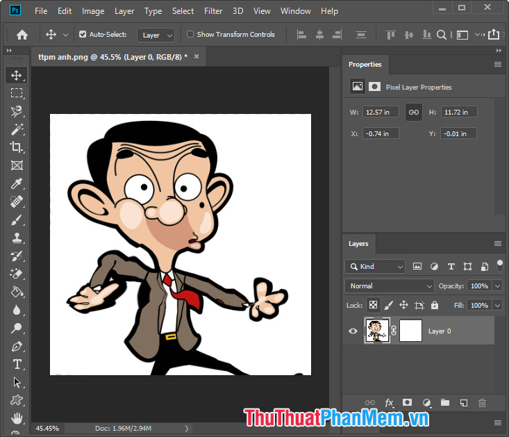This screenshot has height=437, width=509.
Task: Select the Brush tool
Action: tap(16, 220)
